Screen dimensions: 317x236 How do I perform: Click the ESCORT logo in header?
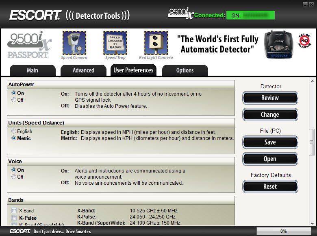click(x=36, y=15)
